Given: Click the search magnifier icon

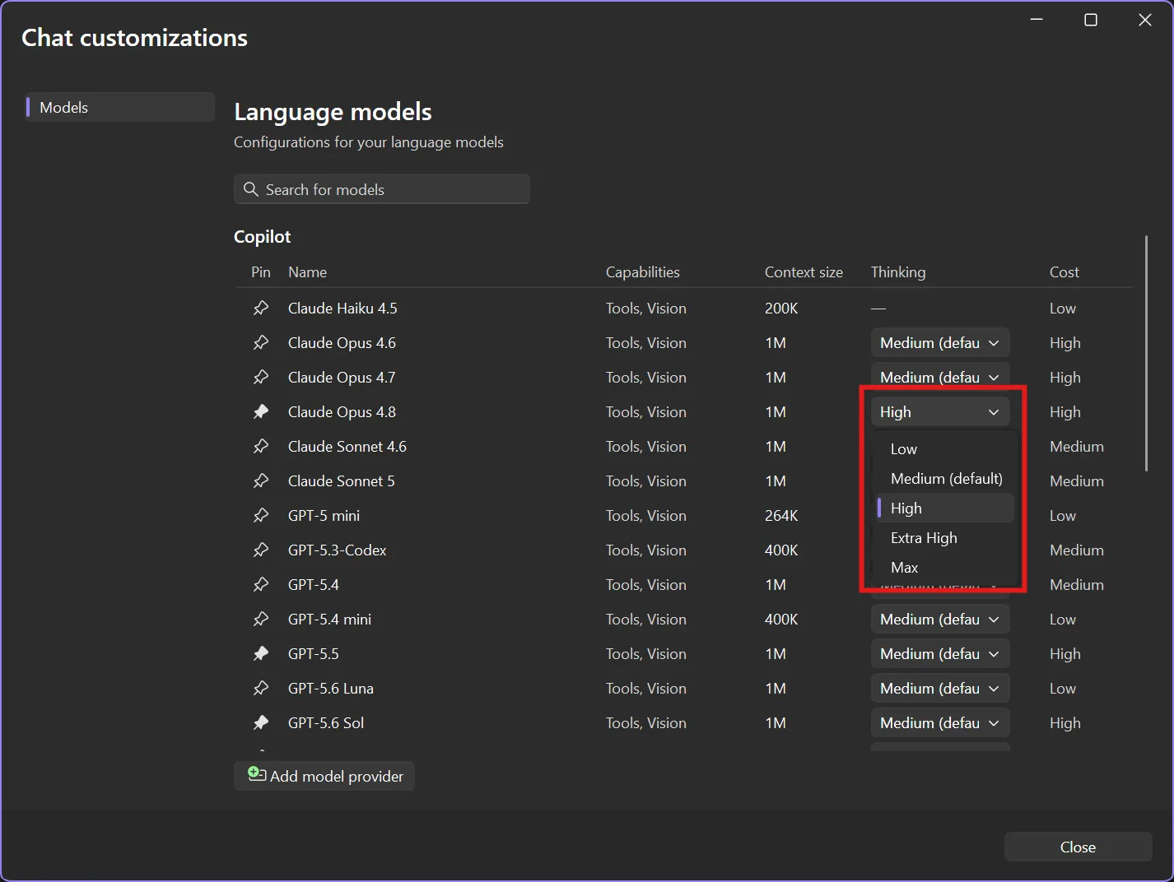Looking at the screenshot, I should [251, 189].
